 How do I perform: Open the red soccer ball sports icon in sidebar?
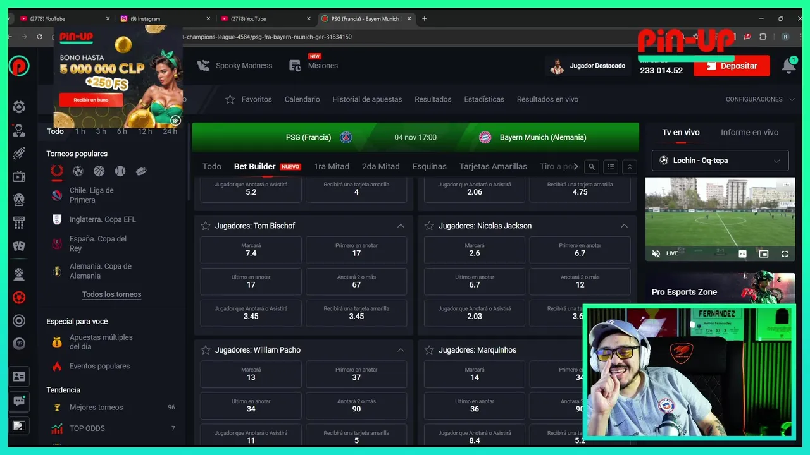[x=19, y=297]
